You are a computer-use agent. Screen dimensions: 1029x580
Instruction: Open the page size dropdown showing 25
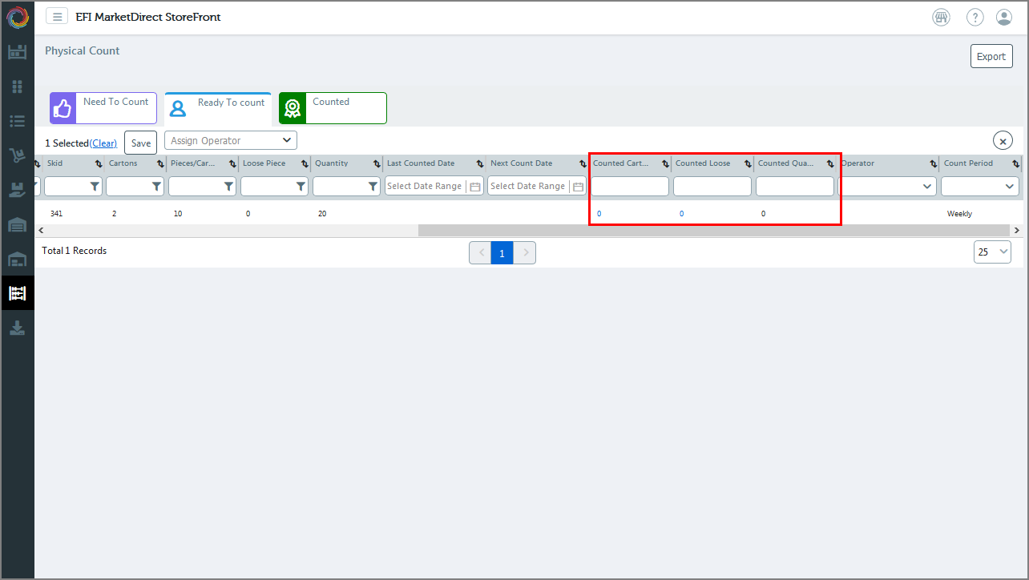click(x=992, y=252)
